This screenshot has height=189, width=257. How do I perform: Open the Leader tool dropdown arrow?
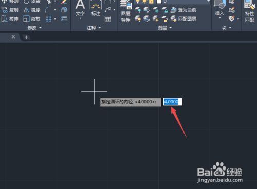click(114, 10)
